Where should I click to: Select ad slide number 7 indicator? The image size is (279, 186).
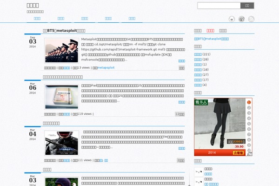tap(249, 134)
